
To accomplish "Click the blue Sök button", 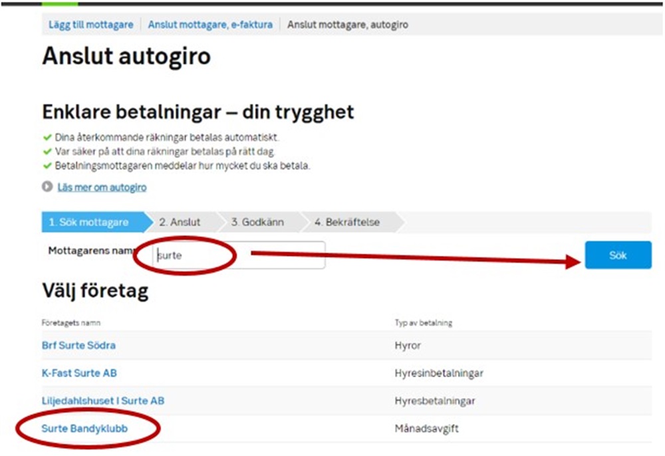I will pyautogui.click(x=618, y=255).
